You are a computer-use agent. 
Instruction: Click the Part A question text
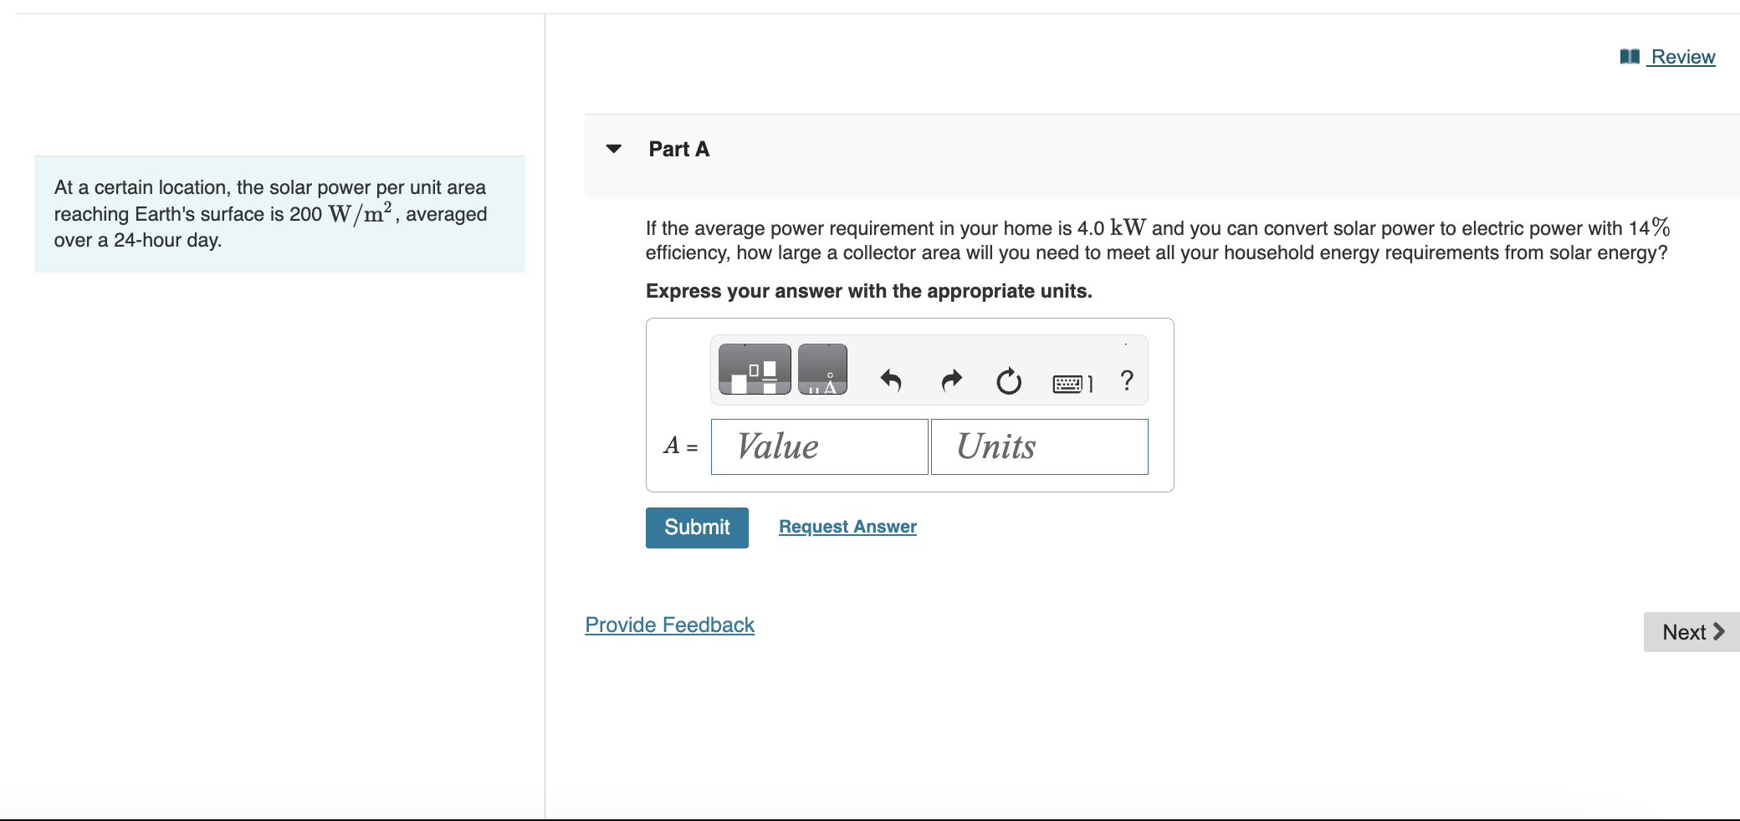1157,240
